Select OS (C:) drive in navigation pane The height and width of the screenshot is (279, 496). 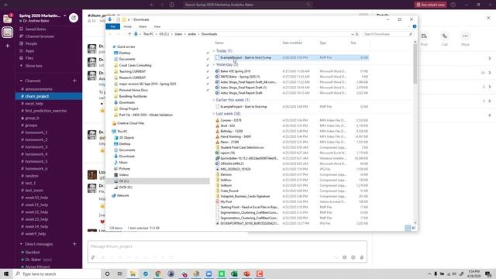tap(124, 181)
